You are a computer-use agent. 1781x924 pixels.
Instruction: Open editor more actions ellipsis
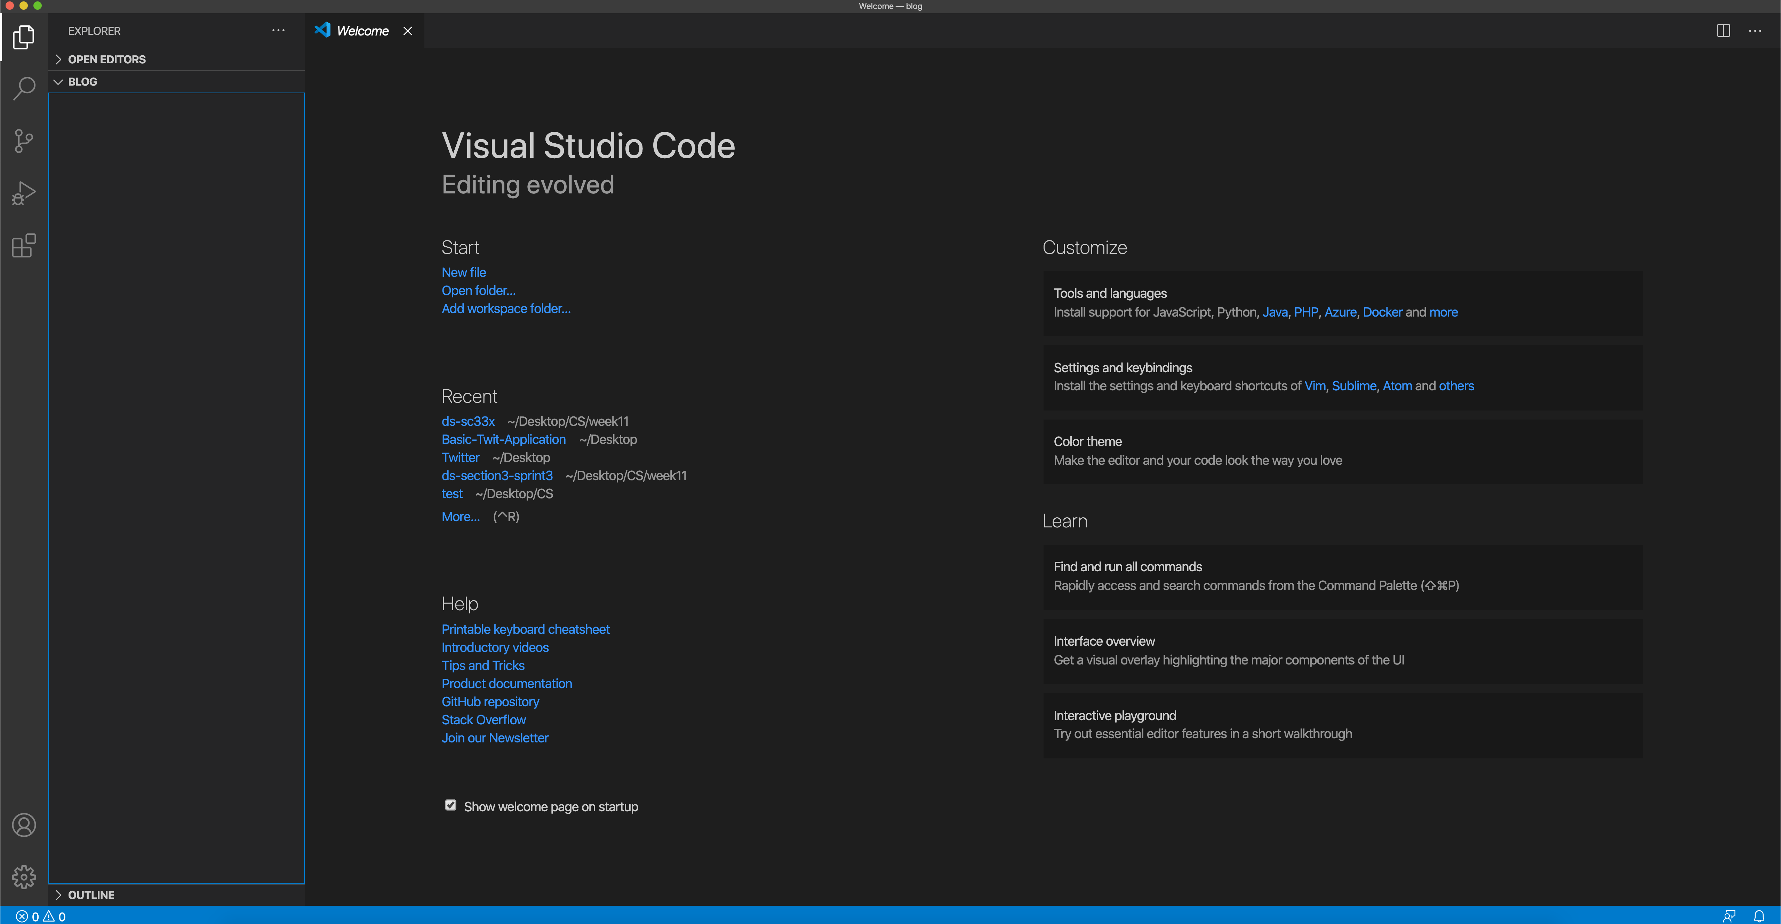click(x=1755, y=30)
